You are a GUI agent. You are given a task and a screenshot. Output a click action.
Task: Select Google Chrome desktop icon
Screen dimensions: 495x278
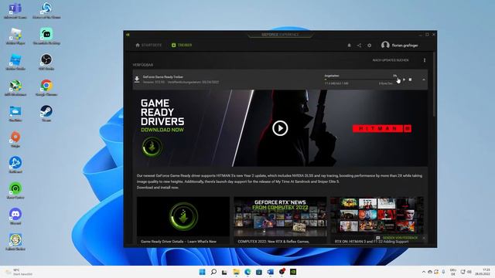46,88
